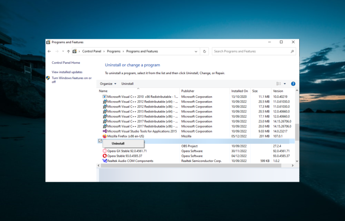
Task: Select Control Panel breadcrumb
Action: coord(92,51)
